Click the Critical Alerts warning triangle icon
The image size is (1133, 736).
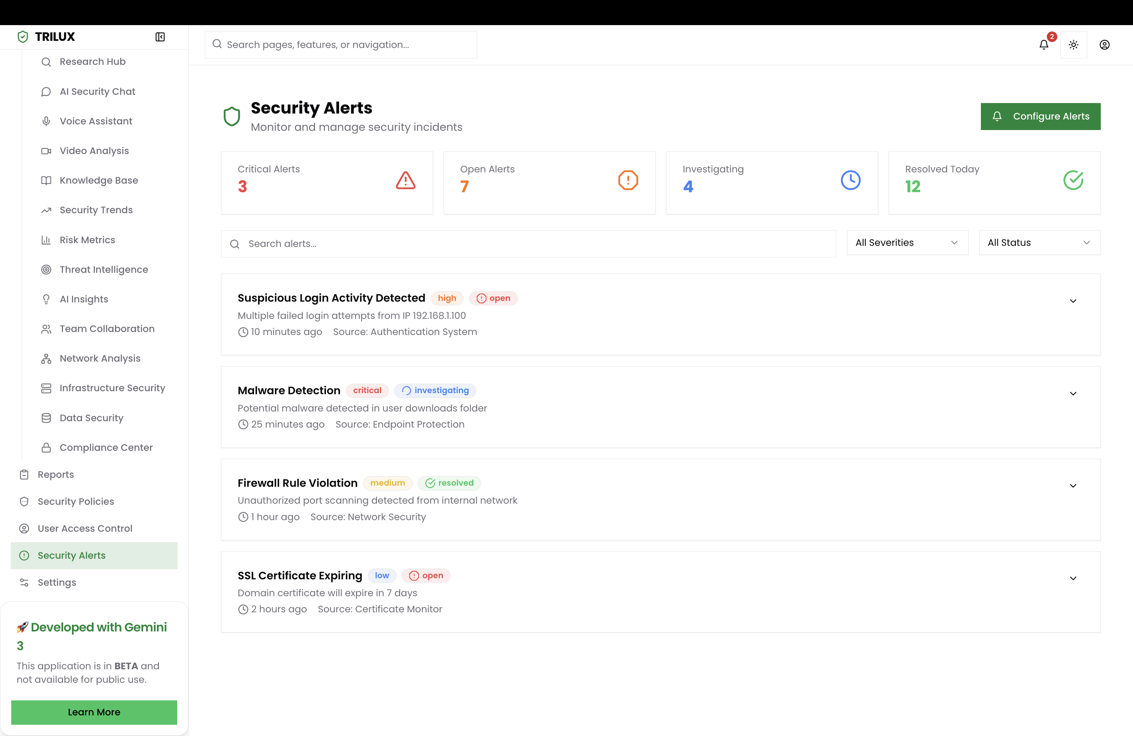[406, 180]
